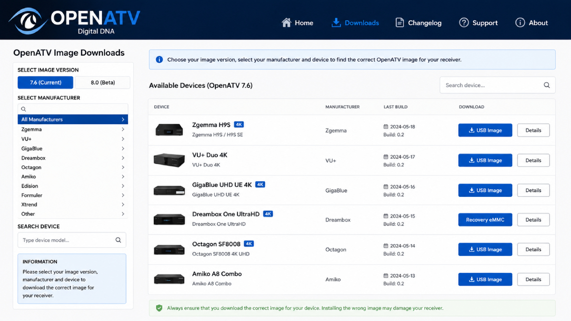Expand the Octagon manufacturer chevron
Image resolution: width=571 pixels, height=321 pixels.
[x=123, y=167]
